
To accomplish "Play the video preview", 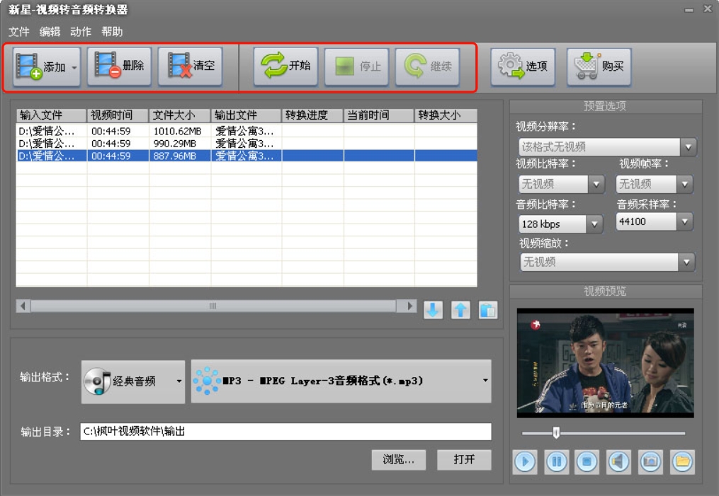I will (x=525, y=462).
